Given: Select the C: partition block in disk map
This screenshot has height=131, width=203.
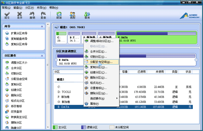Looking at the screenshot, I should coord(61,38).
